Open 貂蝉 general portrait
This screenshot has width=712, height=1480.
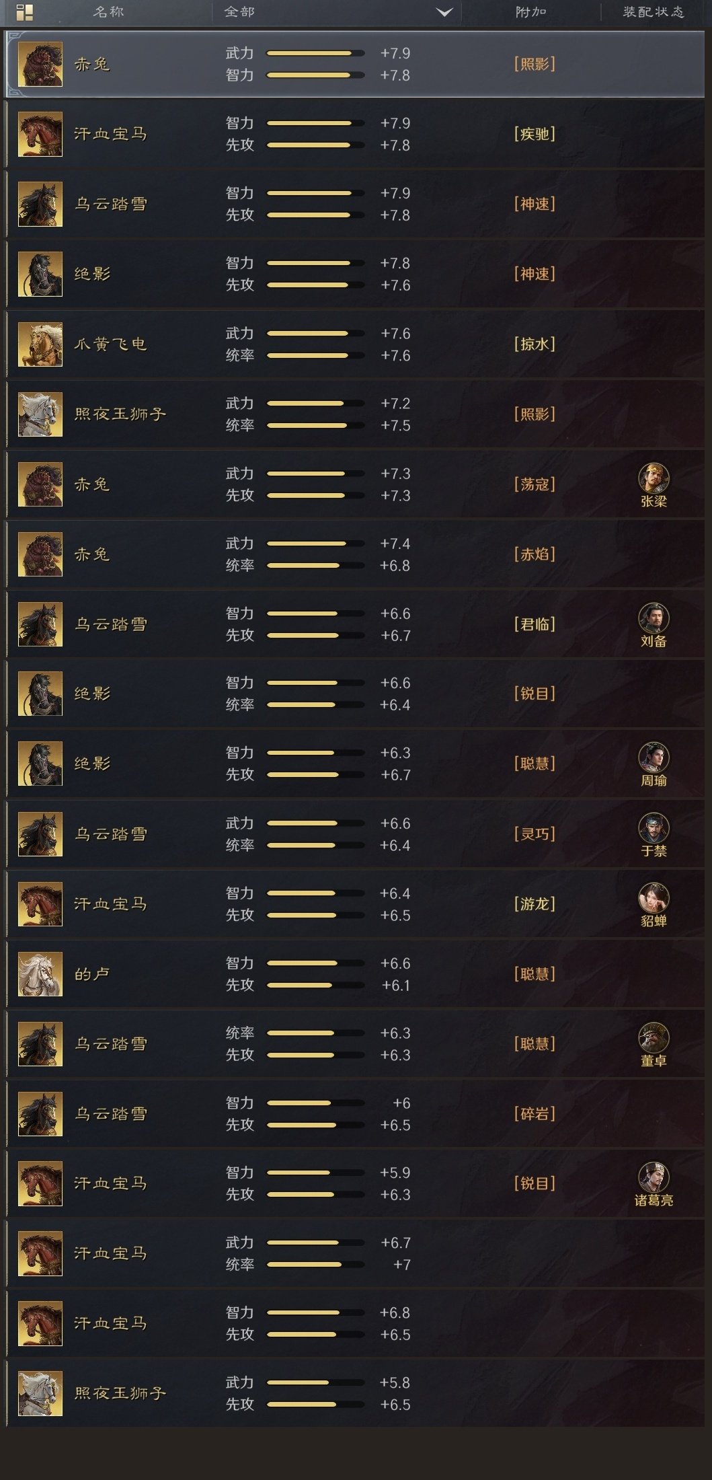tap(654, 898)
